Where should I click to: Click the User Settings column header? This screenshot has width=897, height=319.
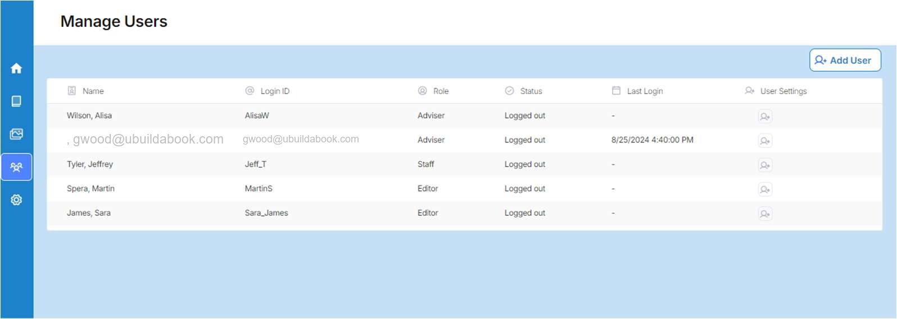[x=783, y=91]
